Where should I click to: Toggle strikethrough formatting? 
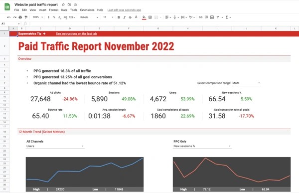pyautogui.click(x=130, y=17)
